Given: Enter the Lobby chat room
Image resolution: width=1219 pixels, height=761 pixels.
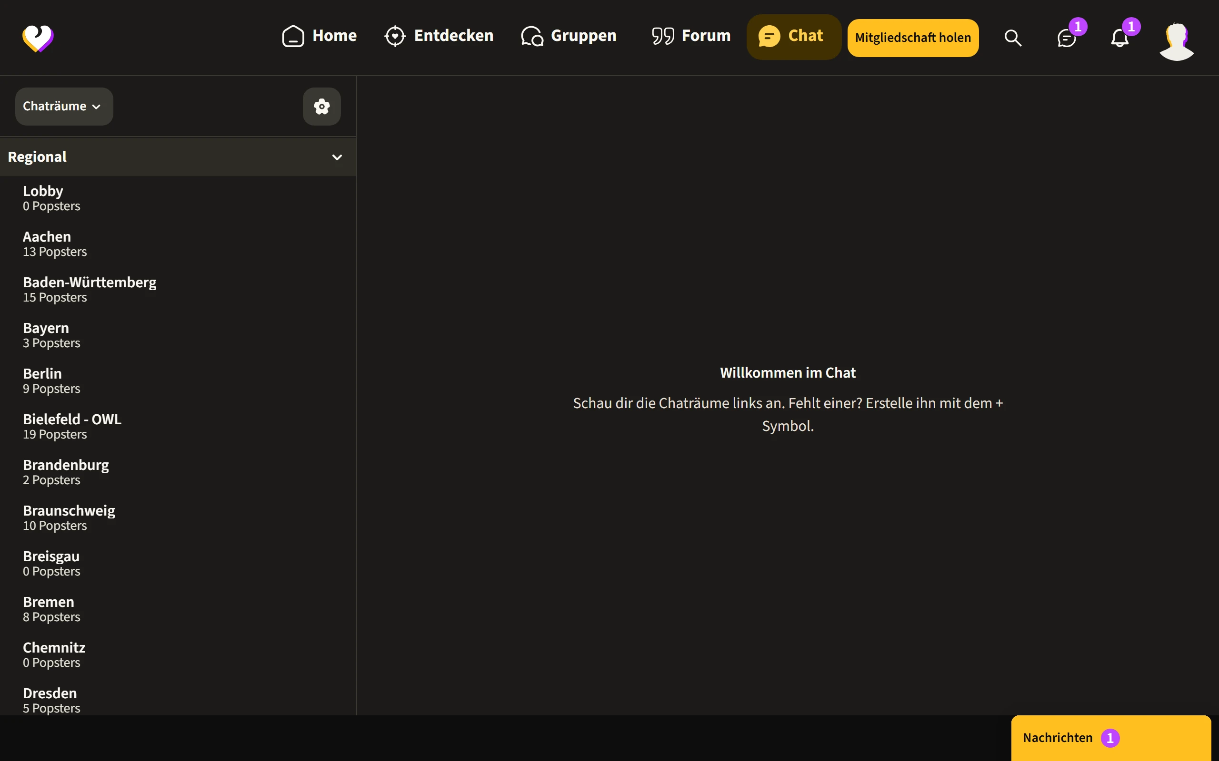Looking at the screenshot, I should pos(178,199).
